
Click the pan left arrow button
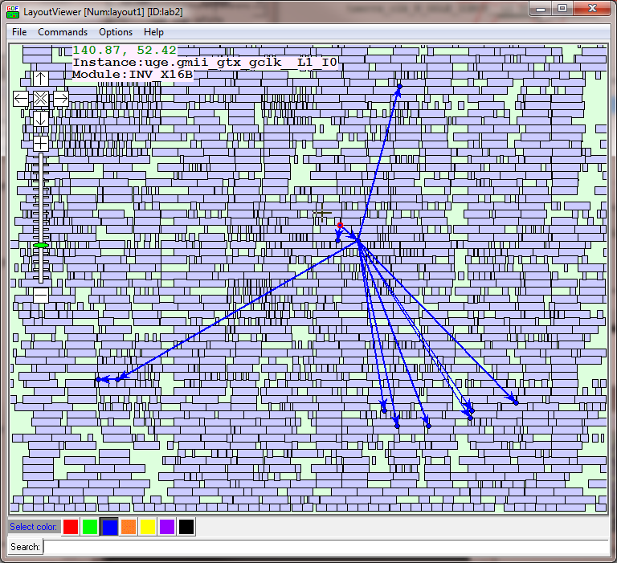21,98
